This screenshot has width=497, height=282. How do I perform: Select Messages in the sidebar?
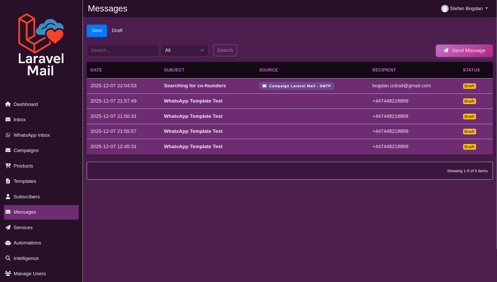(x=41, y=212)
